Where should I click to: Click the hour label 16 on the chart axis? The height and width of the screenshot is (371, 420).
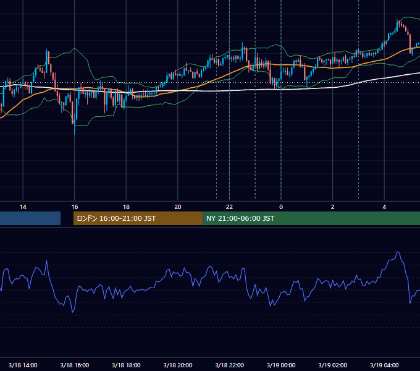point(75,207)
